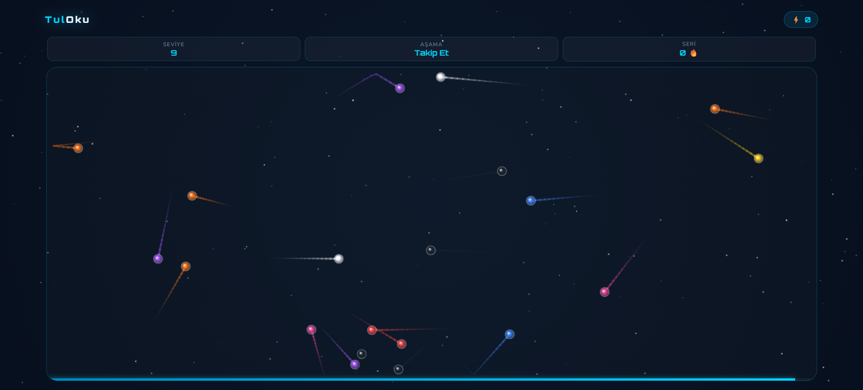Select the yellow ball
The width and height of the screenshot is (863, 390).
[x=759, y=158]
